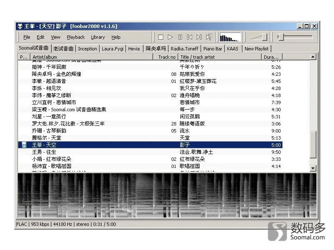The image size is (334, 250).
Task: Start playback with the Play button
Action: (x=170, y=37)
